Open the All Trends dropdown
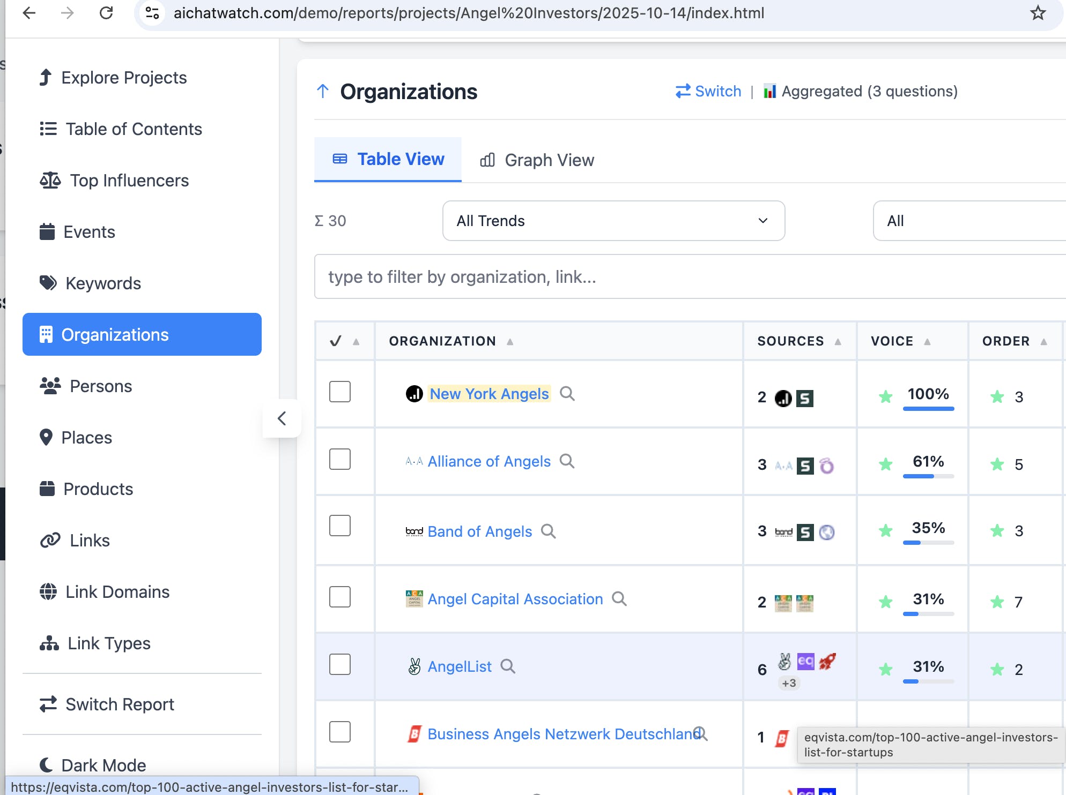 click(613, 221)
